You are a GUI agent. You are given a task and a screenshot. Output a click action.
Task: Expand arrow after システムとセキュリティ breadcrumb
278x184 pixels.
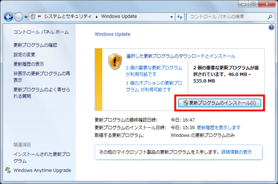[97, 17]
